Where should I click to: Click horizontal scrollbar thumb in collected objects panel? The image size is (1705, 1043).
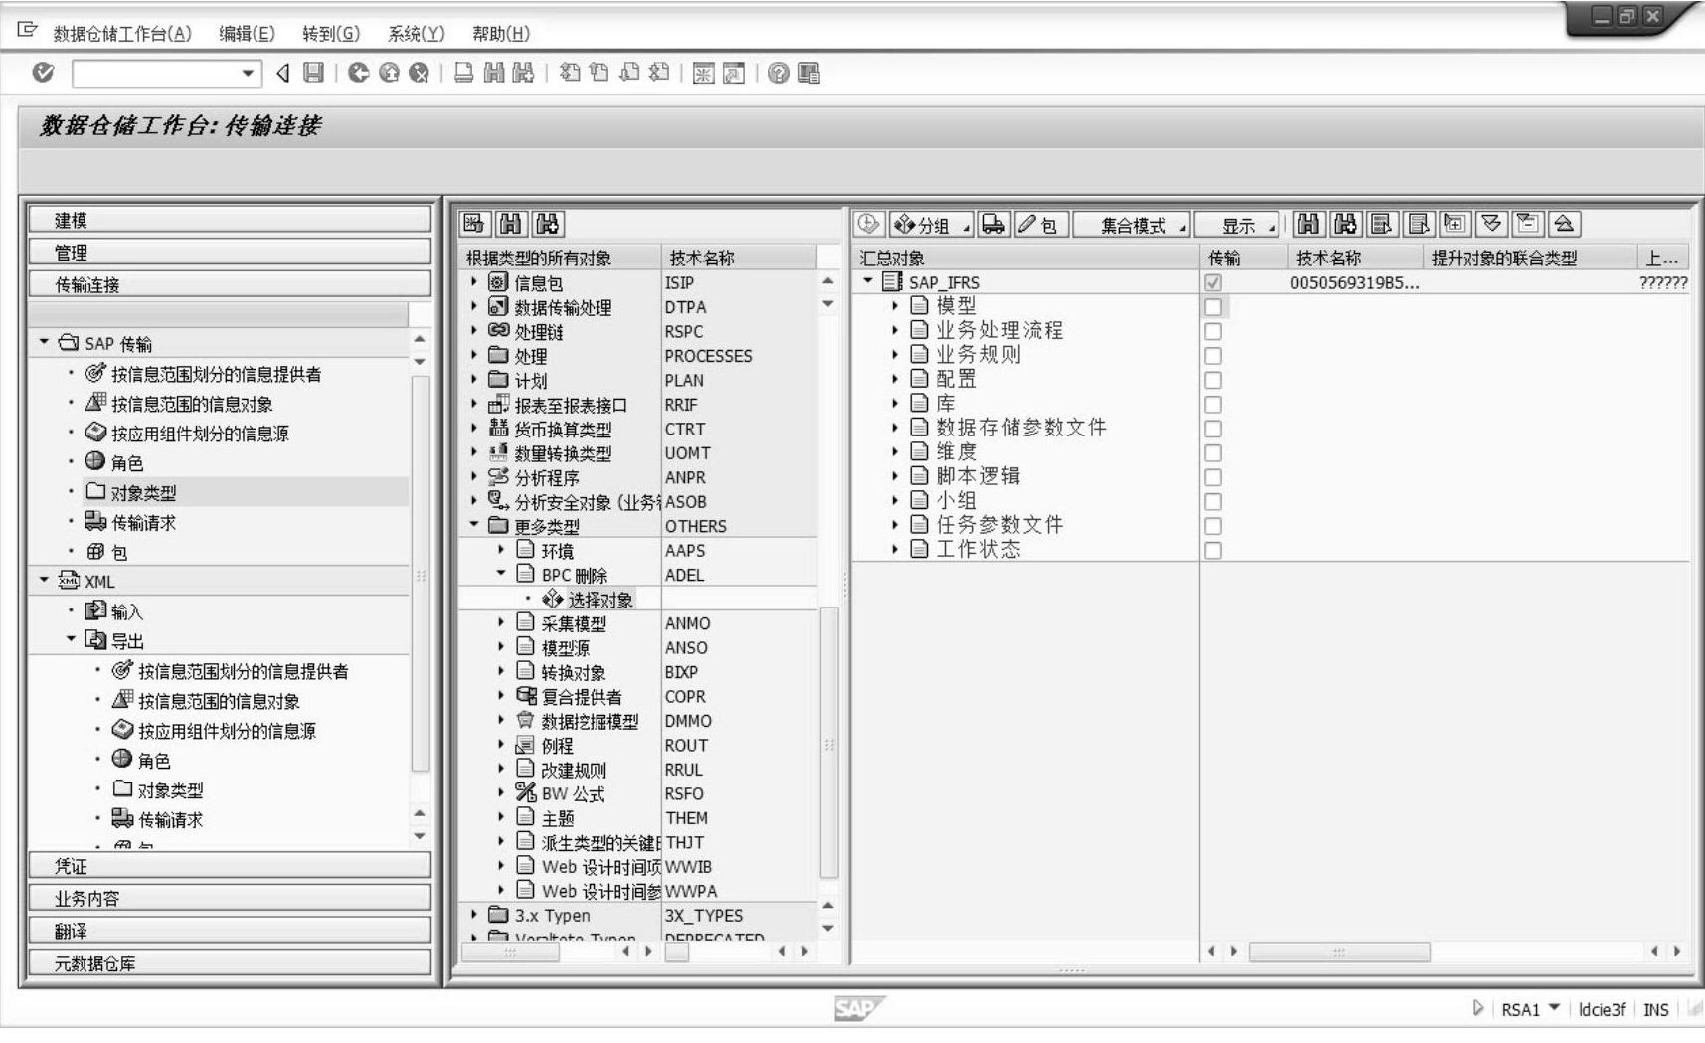(1339, 952)
